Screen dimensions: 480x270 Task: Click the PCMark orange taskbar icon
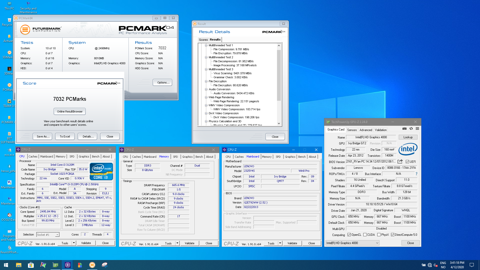[x=92, y=265]
